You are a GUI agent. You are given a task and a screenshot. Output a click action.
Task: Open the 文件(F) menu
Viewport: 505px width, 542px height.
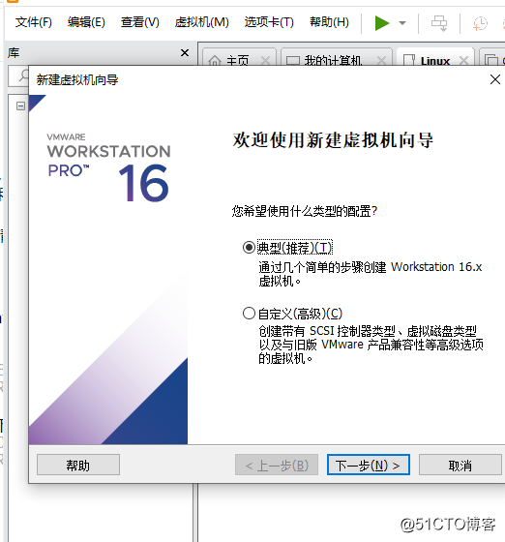33,22
